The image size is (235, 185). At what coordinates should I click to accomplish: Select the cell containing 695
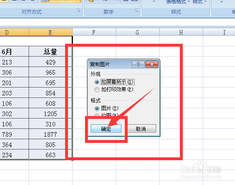click(51, 83)
